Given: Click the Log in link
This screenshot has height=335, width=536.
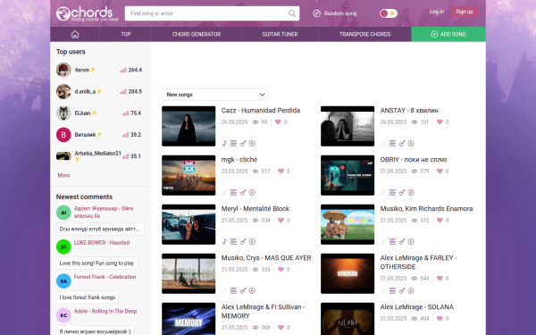Looking at the screenshot, I should 437,12.
